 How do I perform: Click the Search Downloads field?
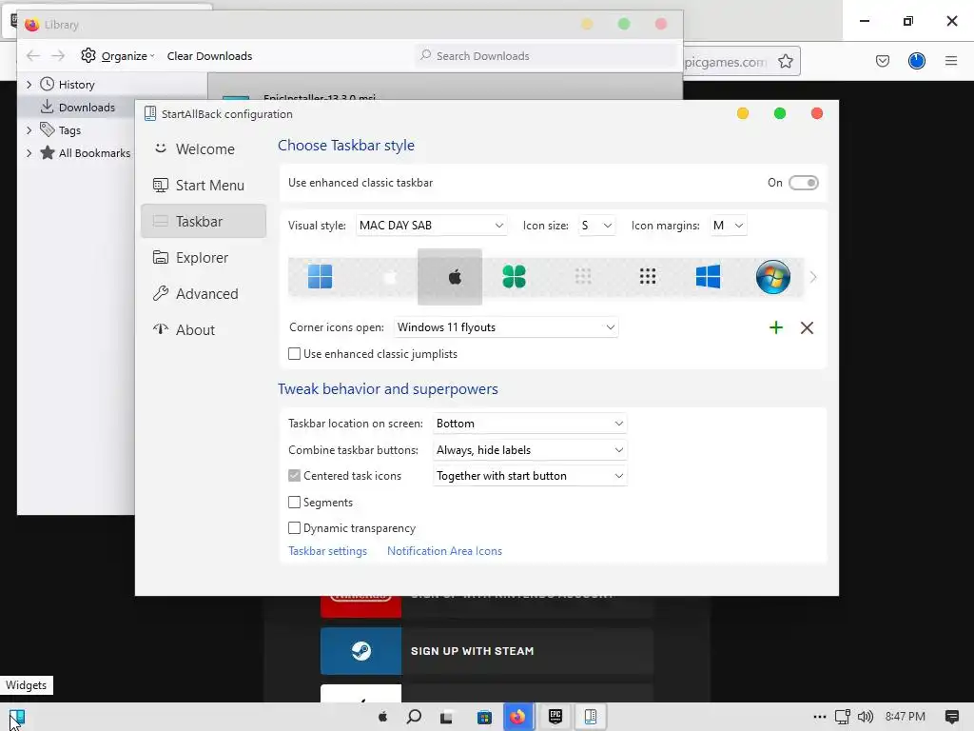pos(547,56)
